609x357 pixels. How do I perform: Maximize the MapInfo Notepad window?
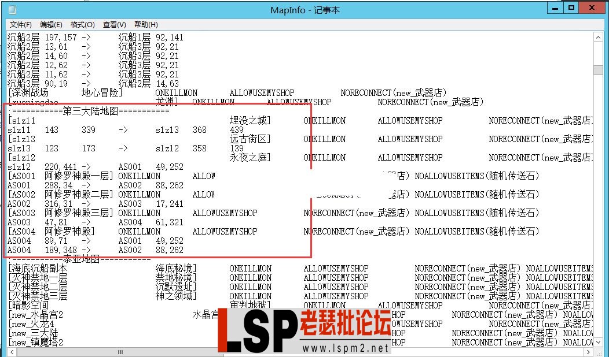pos(571,8)
